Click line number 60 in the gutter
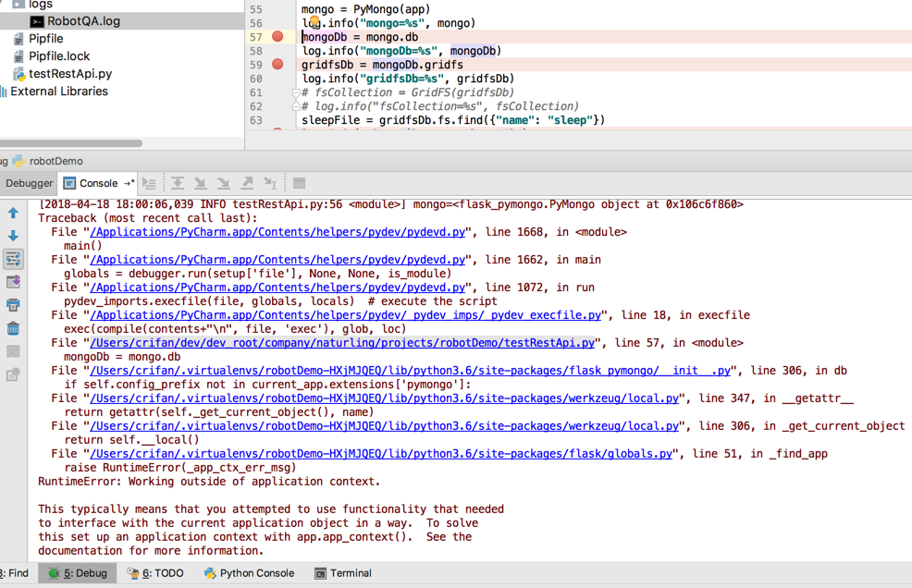 tap(256, 79)
